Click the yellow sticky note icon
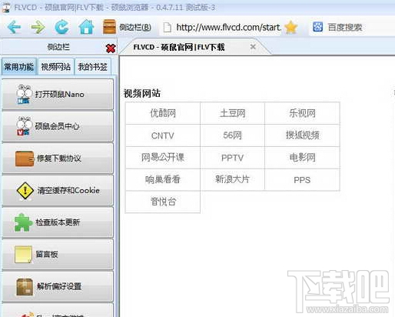 coord(23,255)
